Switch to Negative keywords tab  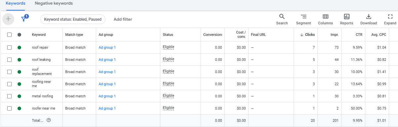(54, 3)
